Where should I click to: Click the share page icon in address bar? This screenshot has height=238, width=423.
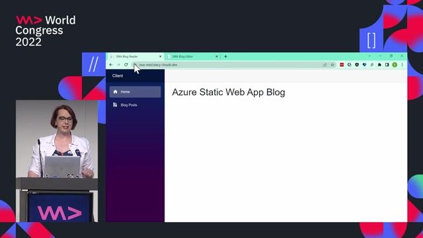(x=325, y=65)
